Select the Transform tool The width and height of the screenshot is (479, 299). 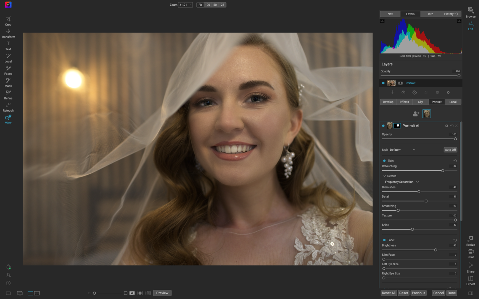point(8,32)
